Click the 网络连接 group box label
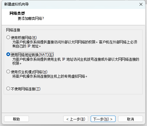The image size is (147, 126). pyautogui.click(x=13, y=30)
